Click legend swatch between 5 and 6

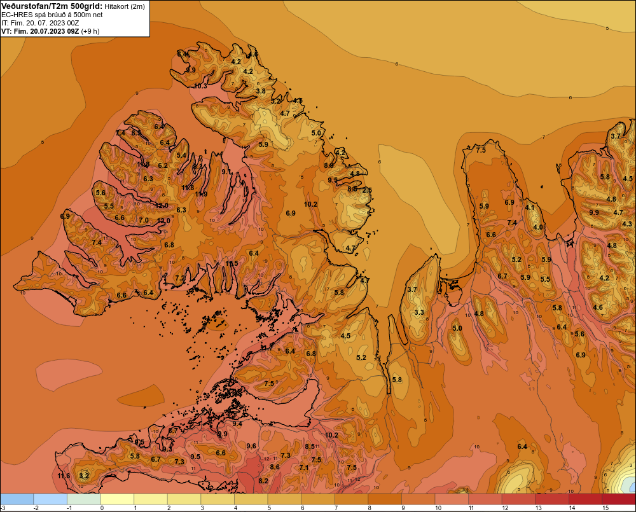285,499
